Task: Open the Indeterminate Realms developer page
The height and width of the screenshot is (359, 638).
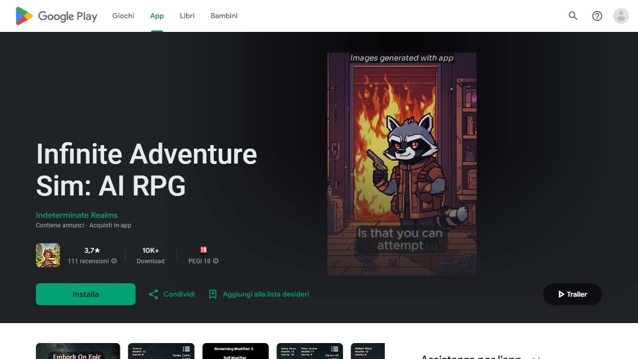Action: 76,215
